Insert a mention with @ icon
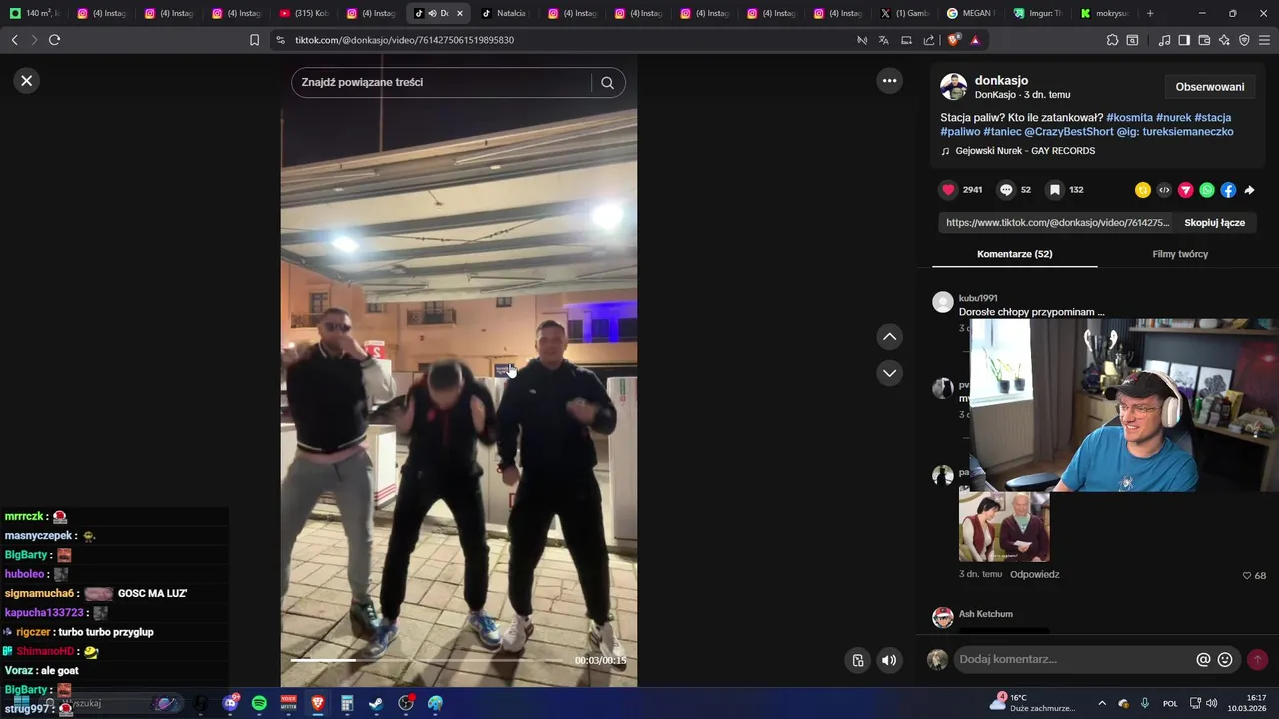The height and width of the screenshot is (719, 1279). (x=1203, y=660)
